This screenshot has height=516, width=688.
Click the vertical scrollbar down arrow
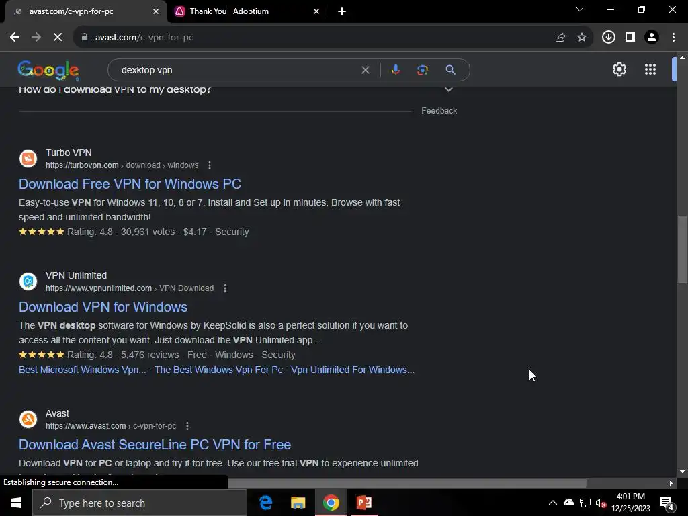coord(682,472)
